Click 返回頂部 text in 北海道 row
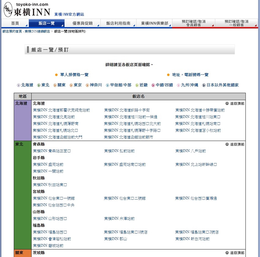The width and height of the screenshot is (260, 257). [x=237, y=103]
